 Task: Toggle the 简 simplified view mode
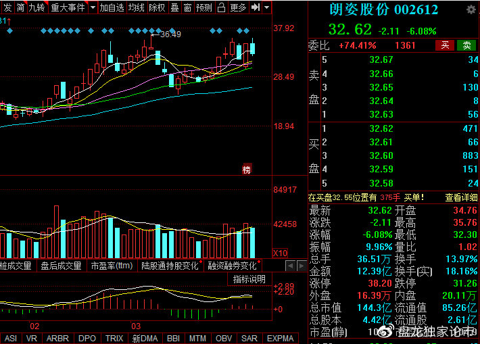[x=21, y=7]
